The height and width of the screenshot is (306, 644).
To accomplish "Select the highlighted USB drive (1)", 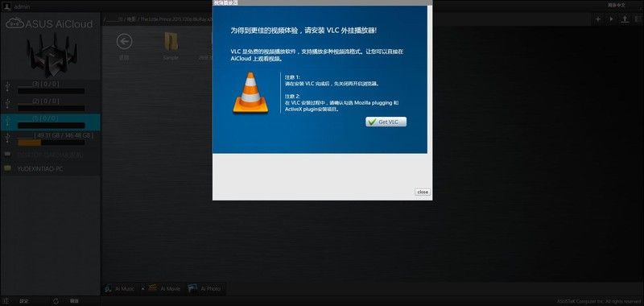I will (51, 122).
